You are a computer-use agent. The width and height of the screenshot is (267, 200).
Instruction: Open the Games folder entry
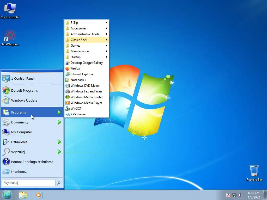coord(87,45)
